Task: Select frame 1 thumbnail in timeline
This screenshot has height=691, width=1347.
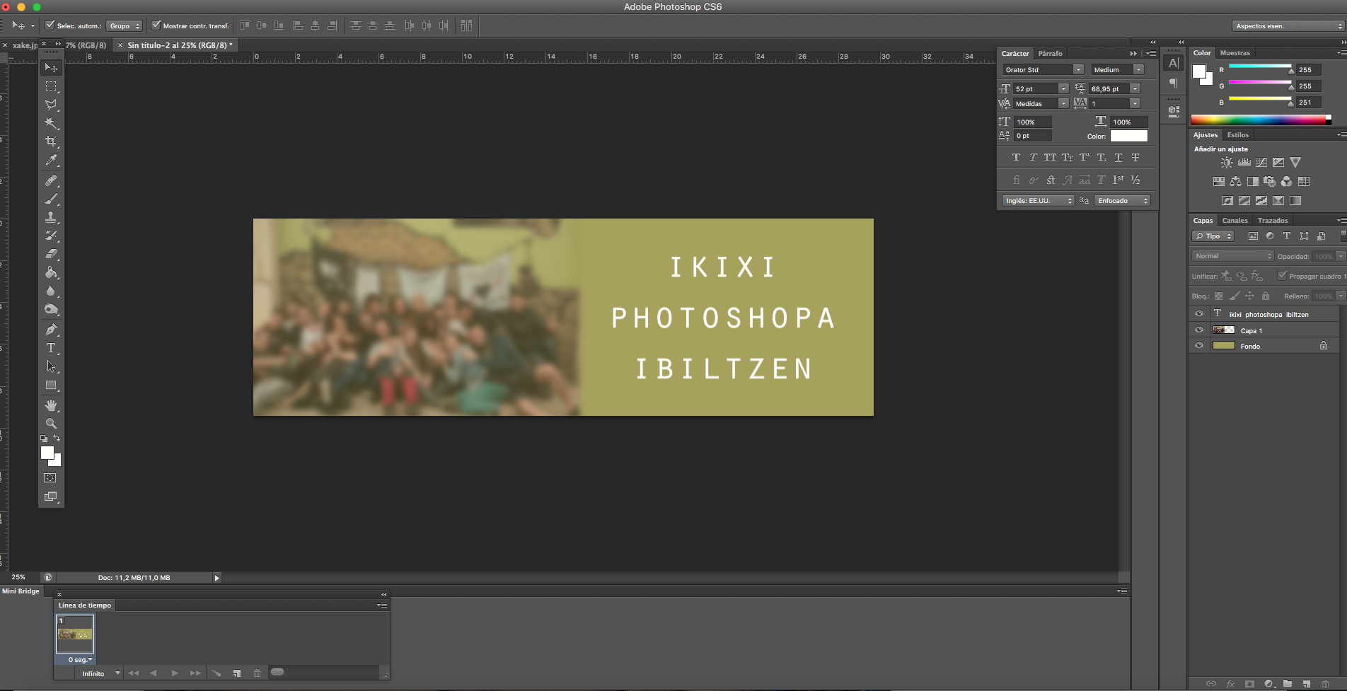Action: (x=75, y=634)
